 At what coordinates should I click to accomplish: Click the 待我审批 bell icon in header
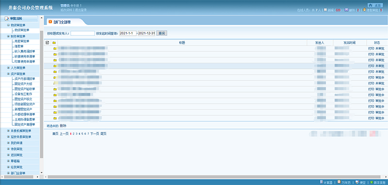click(x=365, y=10)
